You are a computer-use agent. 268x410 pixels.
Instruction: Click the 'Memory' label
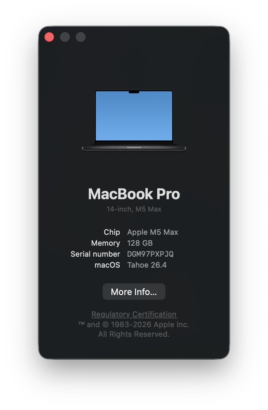[x=106, y=243]
